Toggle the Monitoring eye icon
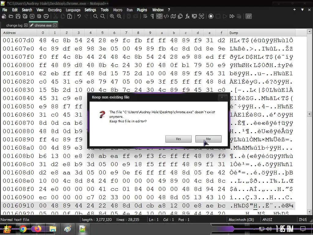Screen dimensions: 313x235 [201, 17]
